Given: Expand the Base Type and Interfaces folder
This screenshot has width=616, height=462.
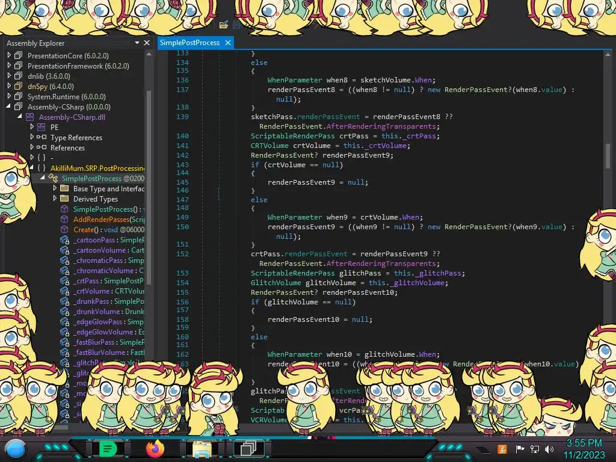Looking at the screenshot, I should tap(55, 188).
